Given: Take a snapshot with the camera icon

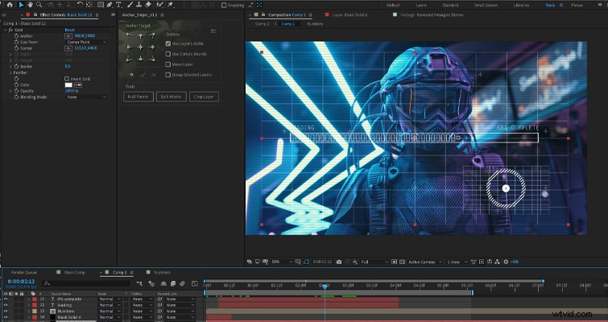Looking at the screenshot, I should click(339, 262).
